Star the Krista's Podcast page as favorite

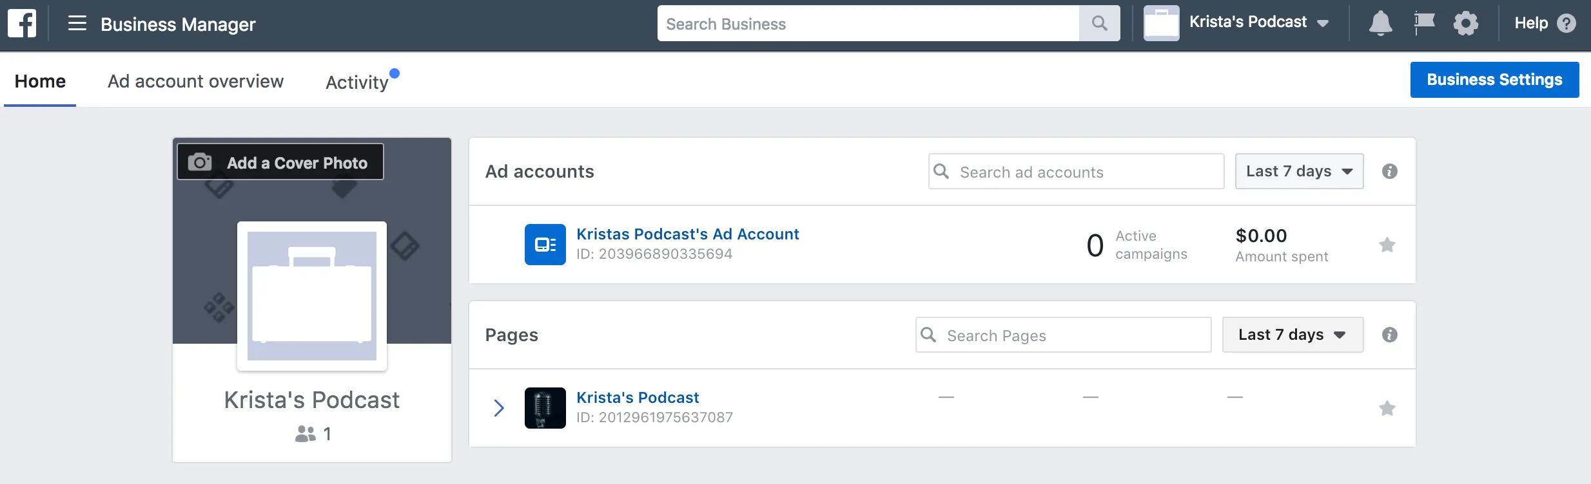click(x=1387, y=408)
